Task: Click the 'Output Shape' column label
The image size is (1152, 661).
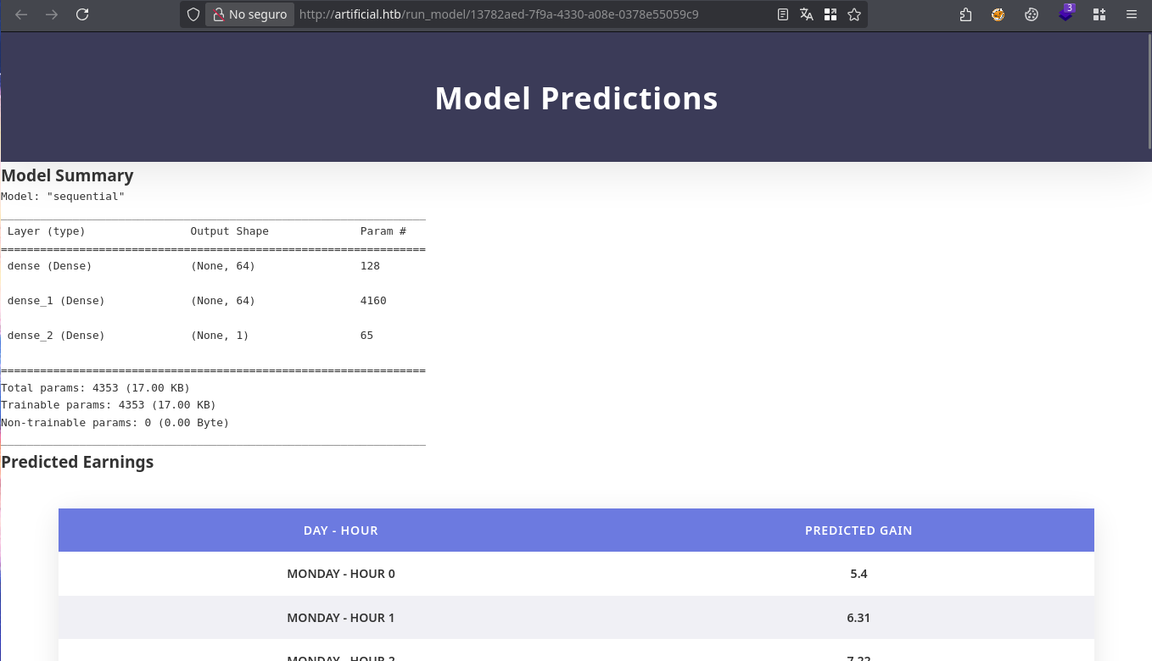Action: click(229, 231)
